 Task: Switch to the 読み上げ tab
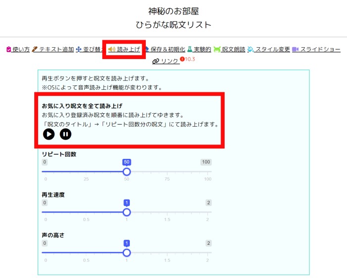[x=128, y=50]
